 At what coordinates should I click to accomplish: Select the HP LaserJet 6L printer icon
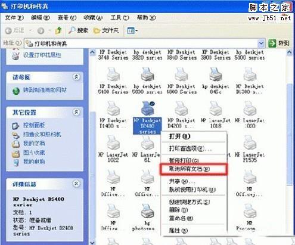[x=147, y=142]
